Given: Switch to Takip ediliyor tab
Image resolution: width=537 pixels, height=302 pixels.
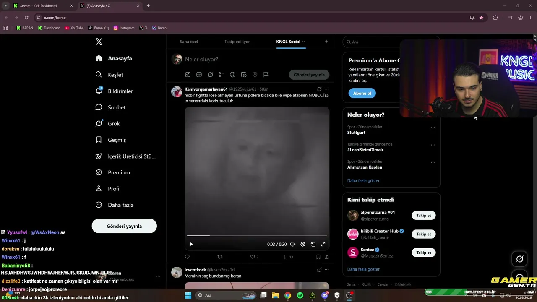Looking at the screenshot, I should [x=237, y=42].
